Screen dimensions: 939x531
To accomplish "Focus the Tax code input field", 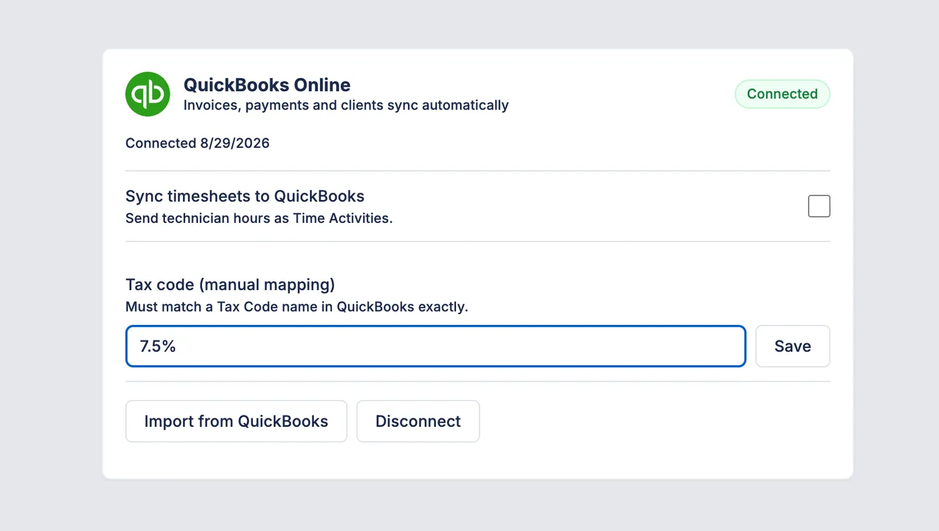I will (436, 346).
